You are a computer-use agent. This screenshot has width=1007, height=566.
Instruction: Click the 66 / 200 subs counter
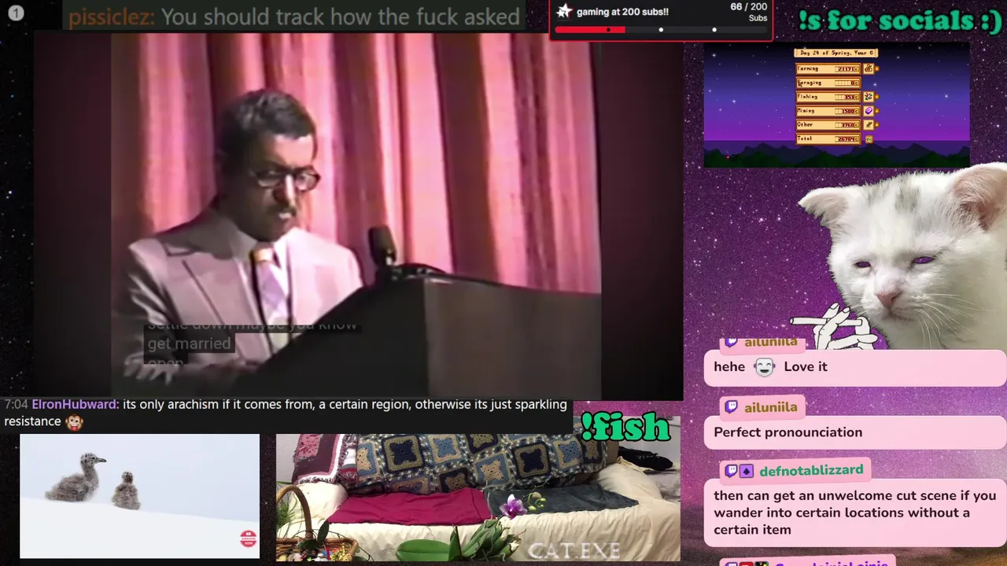pyautogui.click(x=748, y=12)
